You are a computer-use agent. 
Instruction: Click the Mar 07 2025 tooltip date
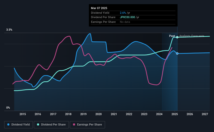(99, 8)
